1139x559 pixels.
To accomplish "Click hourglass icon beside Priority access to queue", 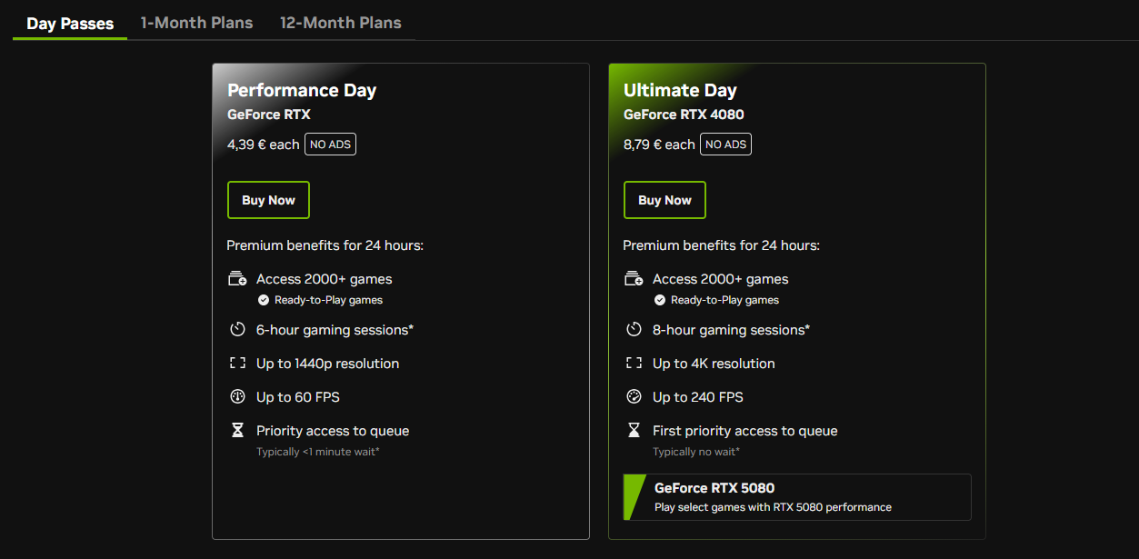I will pos(237,431).
